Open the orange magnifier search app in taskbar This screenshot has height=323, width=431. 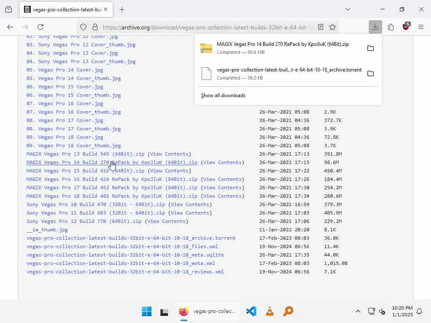point(288,311)
